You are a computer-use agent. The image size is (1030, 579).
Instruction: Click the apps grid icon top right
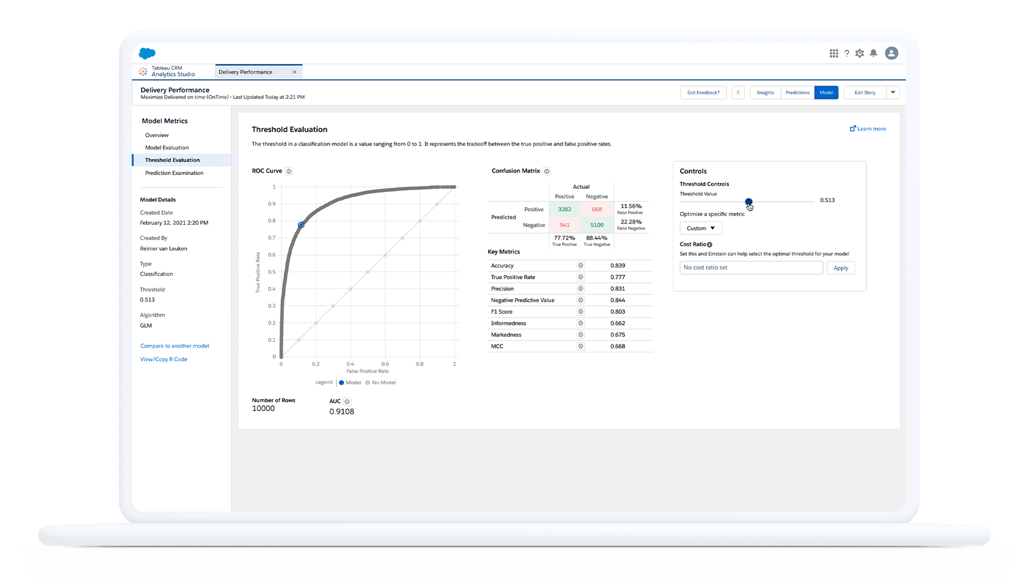tap(835, 53)
